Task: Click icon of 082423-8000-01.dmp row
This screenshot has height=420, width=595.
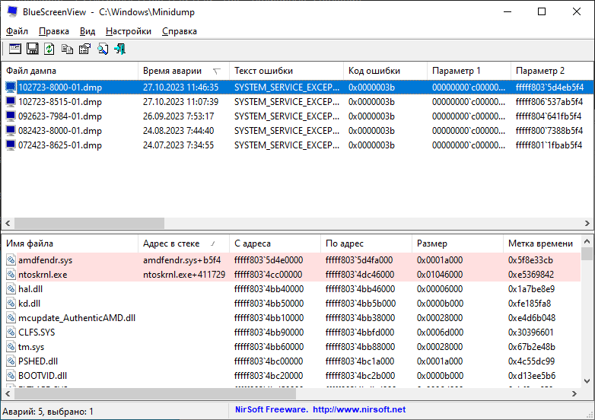Action: pos(11,131)
